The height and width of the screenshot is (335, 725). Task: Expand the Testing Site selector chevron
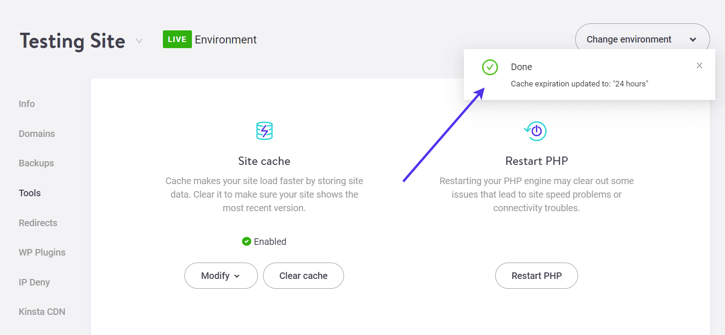(139, 41)
